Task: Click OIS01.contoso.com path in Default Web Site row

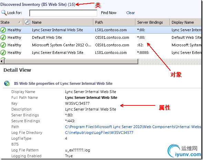Action: [112, 37]
